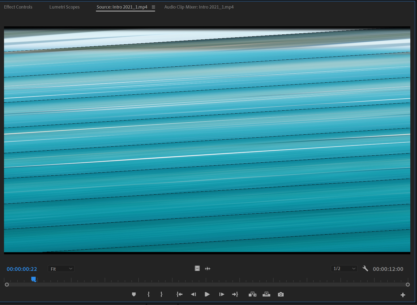Viewport: 417px width, 305px height.
Task: Set a Mark Out point
Action: pos(161,294)
